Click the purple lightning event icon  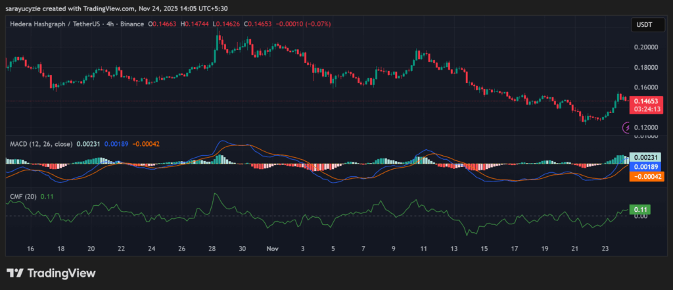(x=626, y=127)
